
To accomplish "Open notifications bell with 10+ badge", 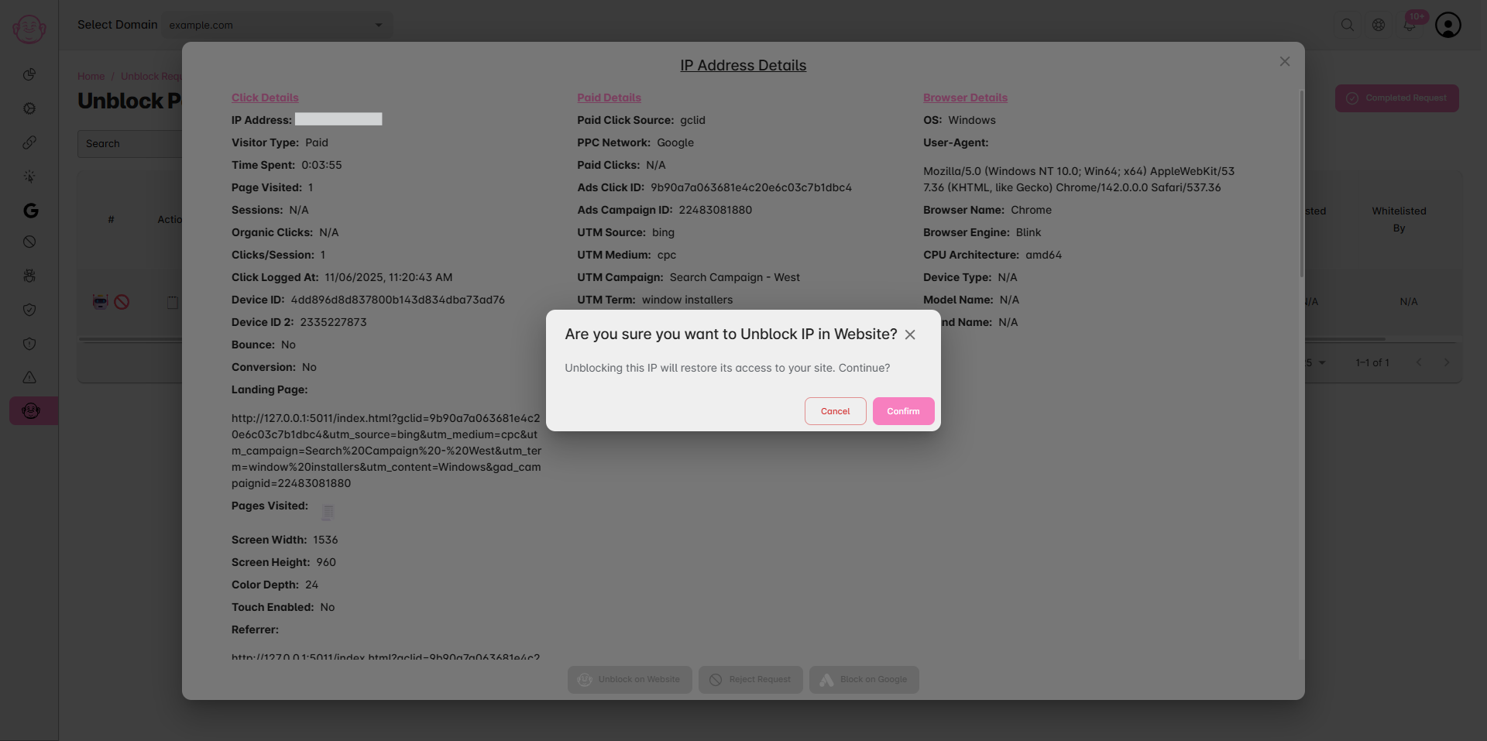I will click(1410, 23).
